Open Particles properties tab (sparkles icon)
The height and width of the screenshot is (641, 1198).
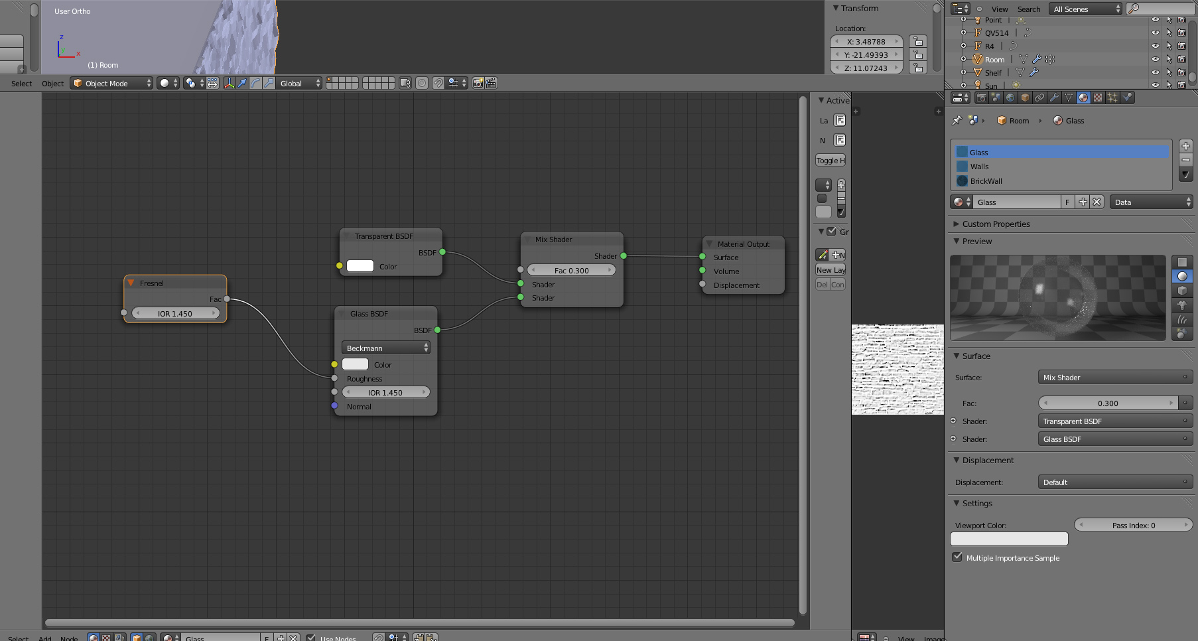point(1112,98)
